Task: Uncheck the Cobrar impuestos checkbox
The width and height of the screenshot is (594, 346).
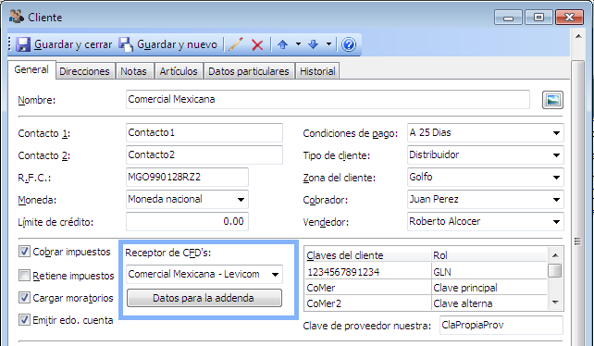Action: (x=25, y=252)
